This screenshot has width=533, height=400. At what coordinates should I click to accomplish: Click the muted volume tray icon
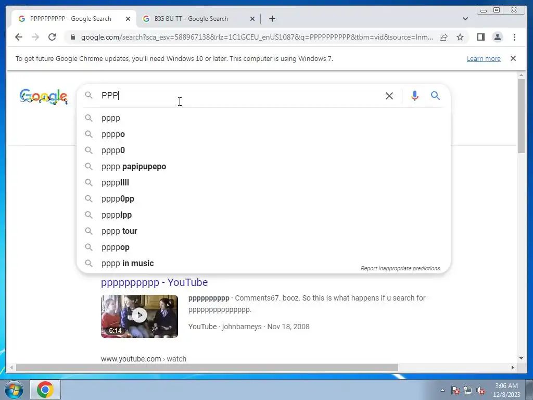coord(480,390)
